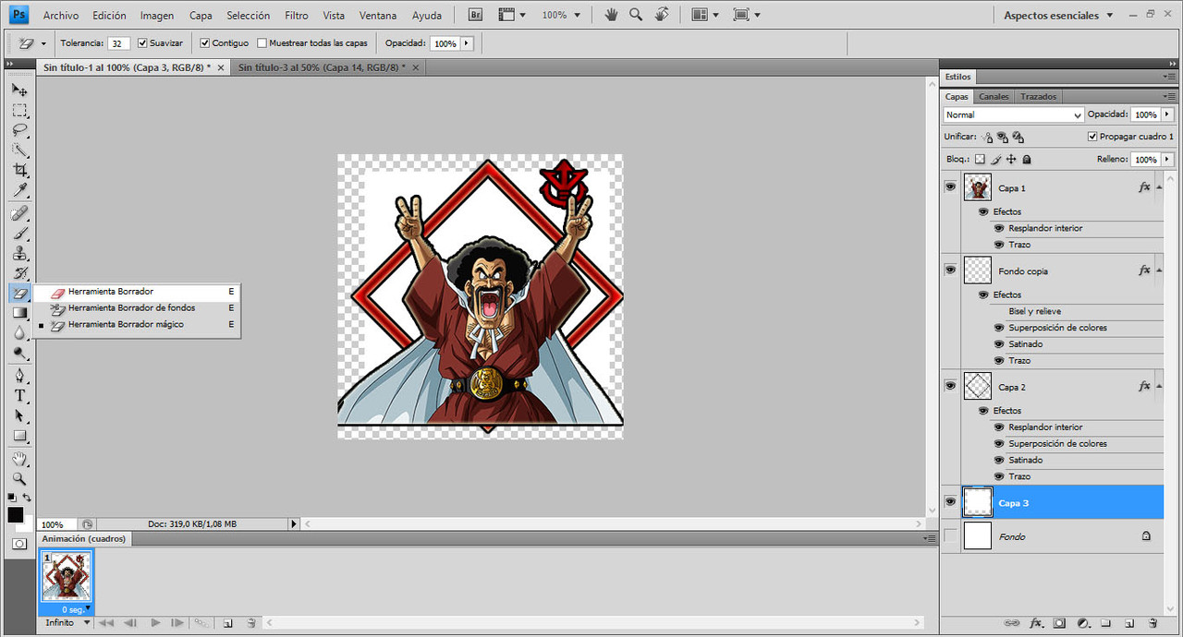Select the History Brush tool

pos(19,273)
